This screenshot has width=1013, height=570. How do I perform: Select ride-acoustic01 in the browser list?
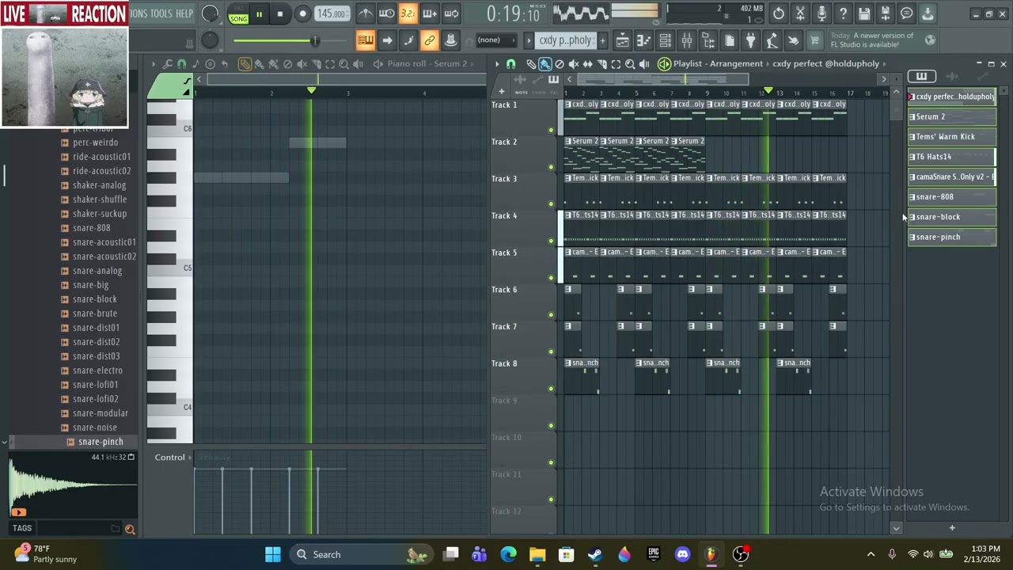tap(101, 157)
